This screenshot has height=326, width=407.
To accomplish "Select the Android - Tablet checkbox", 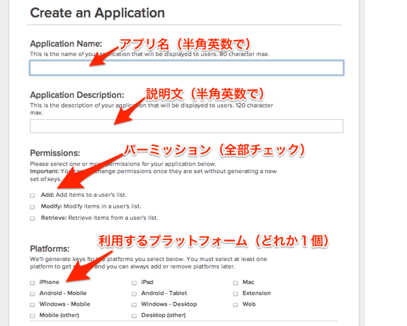I will [134, 294].
